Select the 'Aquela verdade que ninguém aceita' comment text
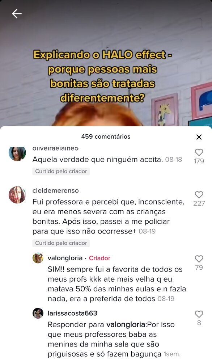This screenshot has width=212, height=362. 98,160
